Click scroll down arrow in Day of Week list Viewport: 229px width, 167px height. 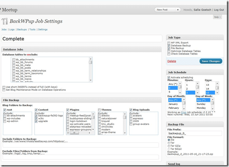[213, 108]
